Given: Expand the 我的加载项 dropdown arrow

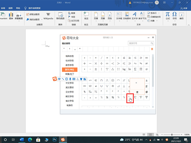Looking at the screenshot, I should click(42, 19).
